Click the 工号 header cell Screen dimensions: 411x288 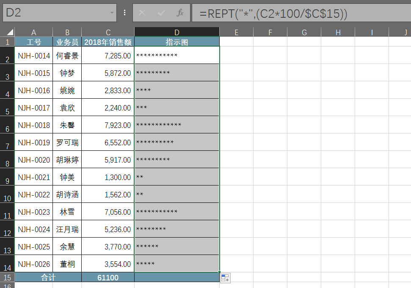click(x=33, y=42)
